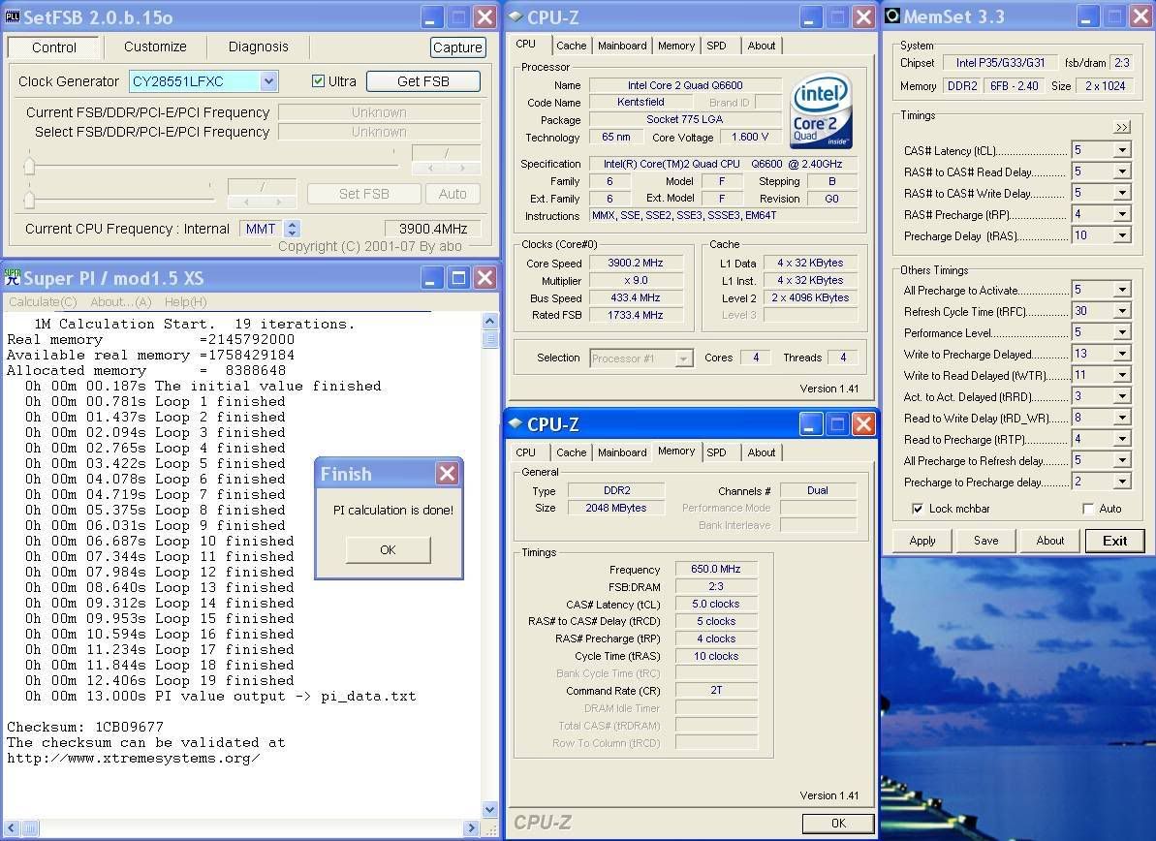
Task: Click the SetFSB title bar app icon
Action: click(13, 16)
